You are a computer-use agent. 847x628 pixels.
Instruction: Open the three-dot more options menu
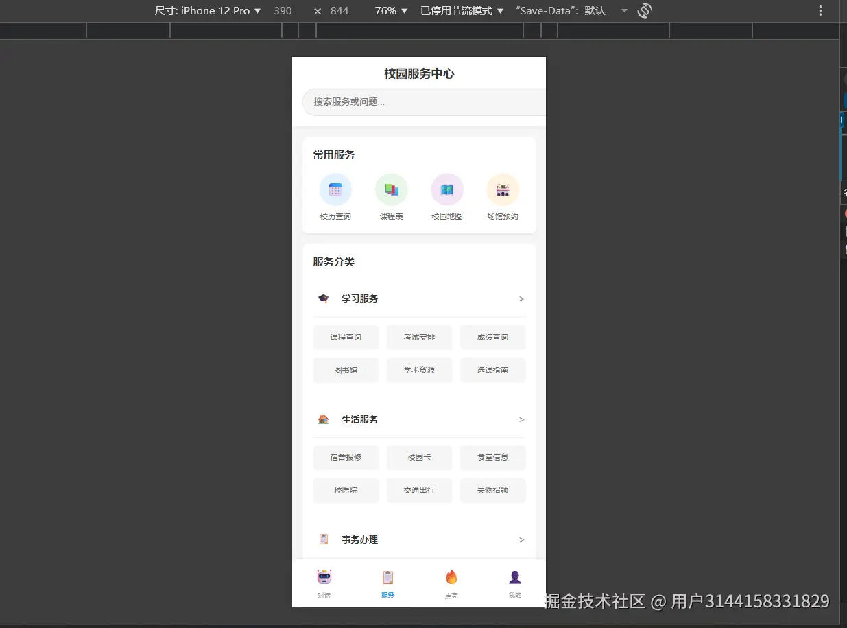(821, 10)
